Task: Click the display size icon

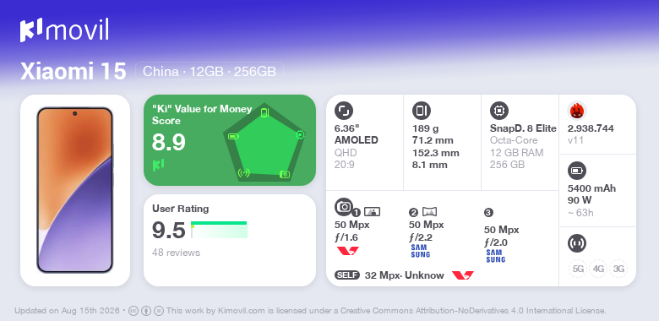Action: point(343,111)
